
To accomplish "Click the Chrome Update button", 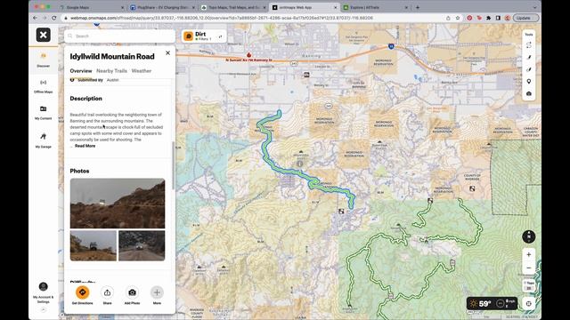I will coord(525,18).
